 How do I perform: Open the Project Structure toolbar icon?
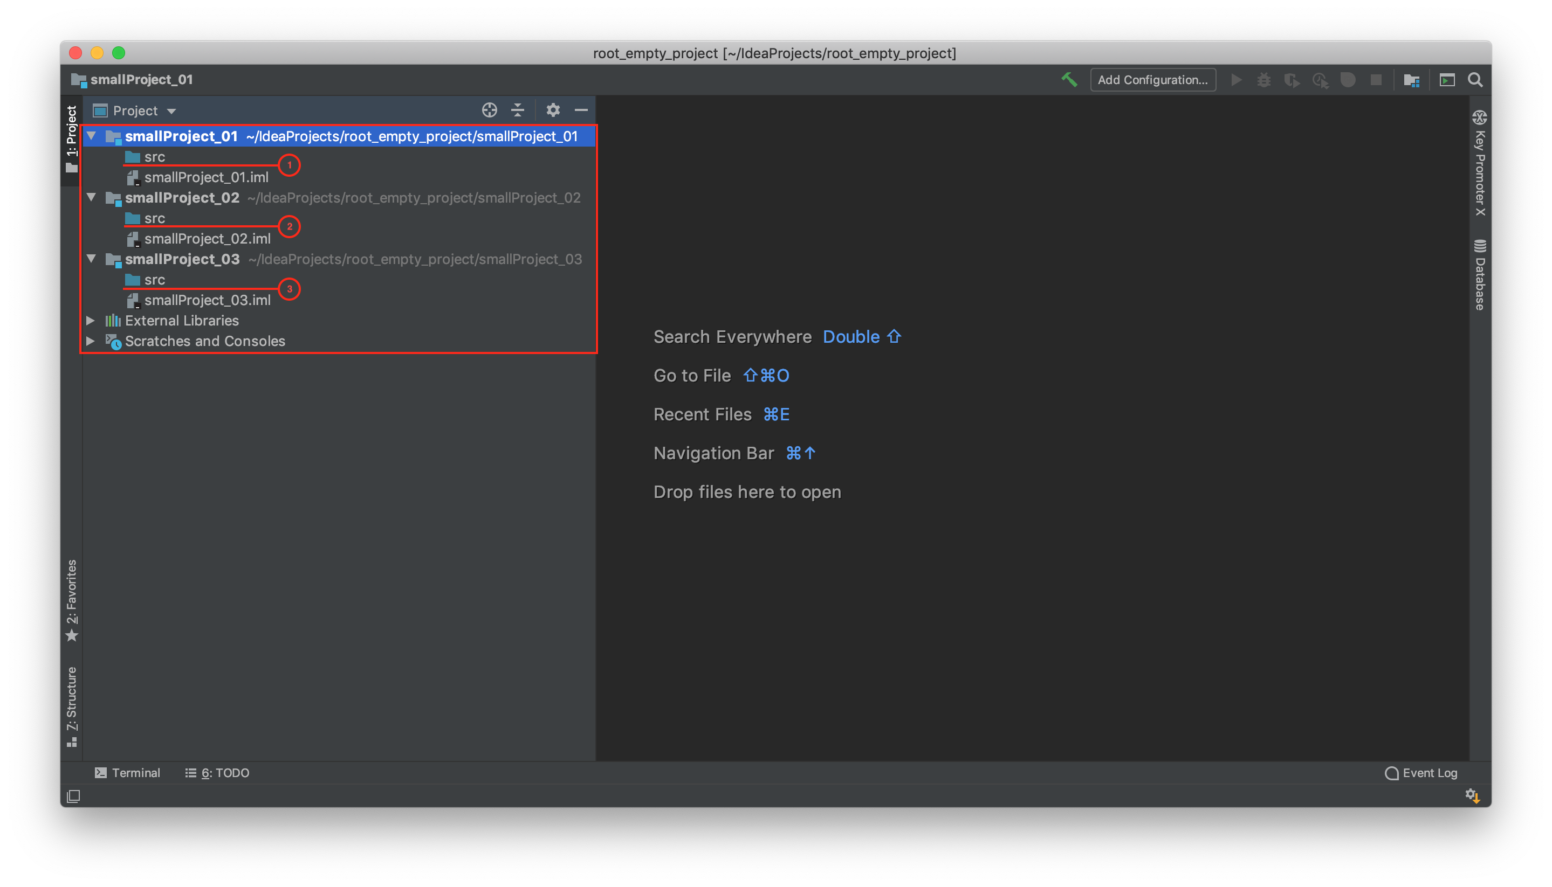(1412, 80)
